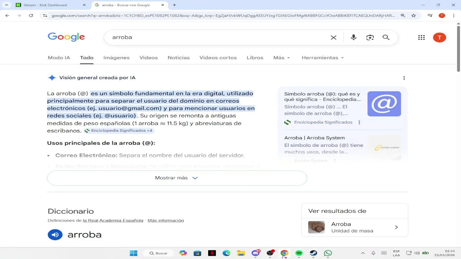This screenshot has width=461, height=259.
Task: Open WhatsApp from the taskbar
Action: 328,253
